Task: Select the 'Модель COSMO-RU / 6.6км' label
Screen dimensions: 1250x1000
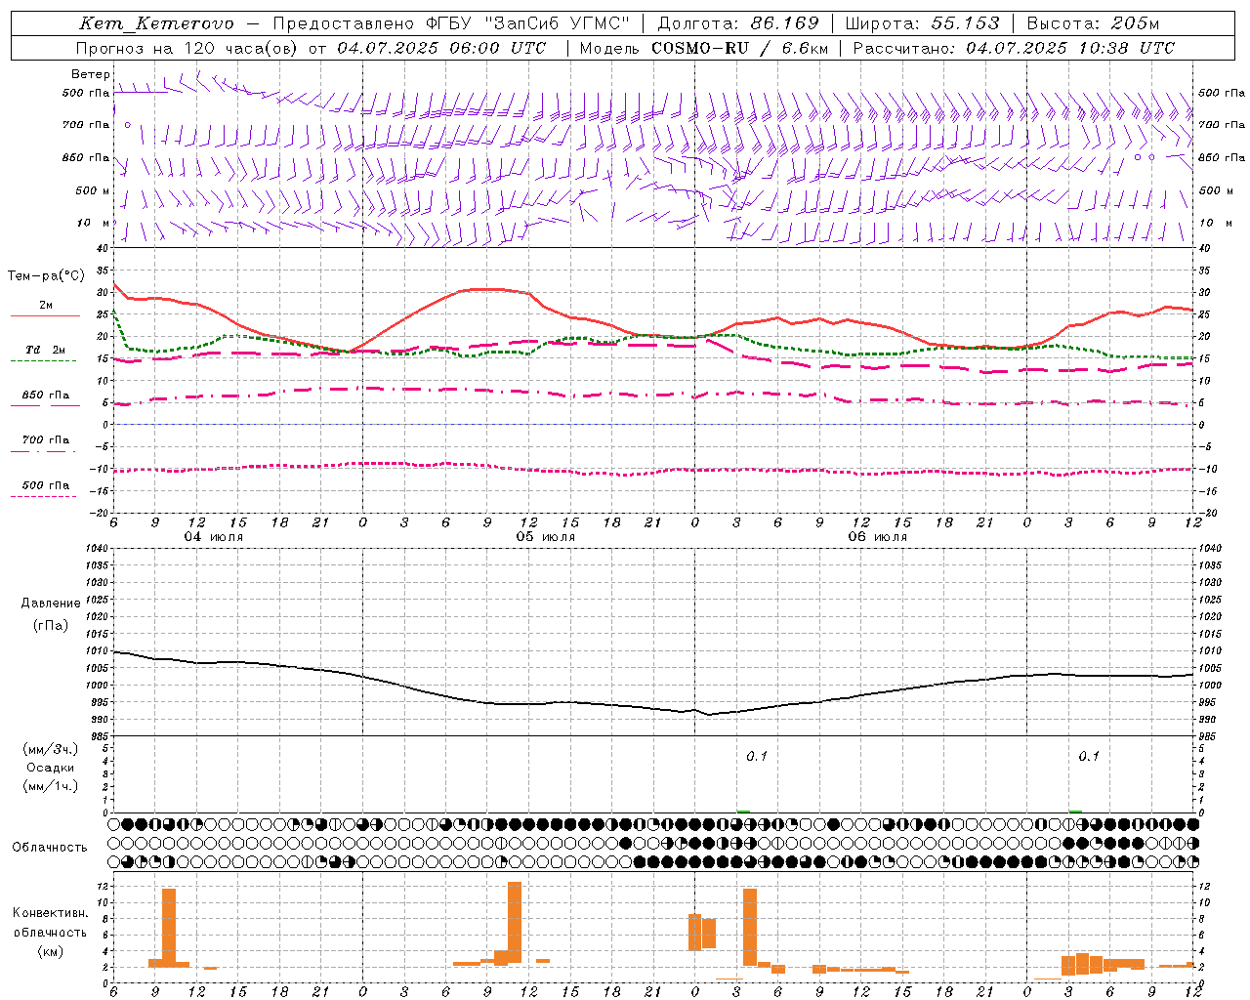Action: pyautogui.click(x=704, y=48)
